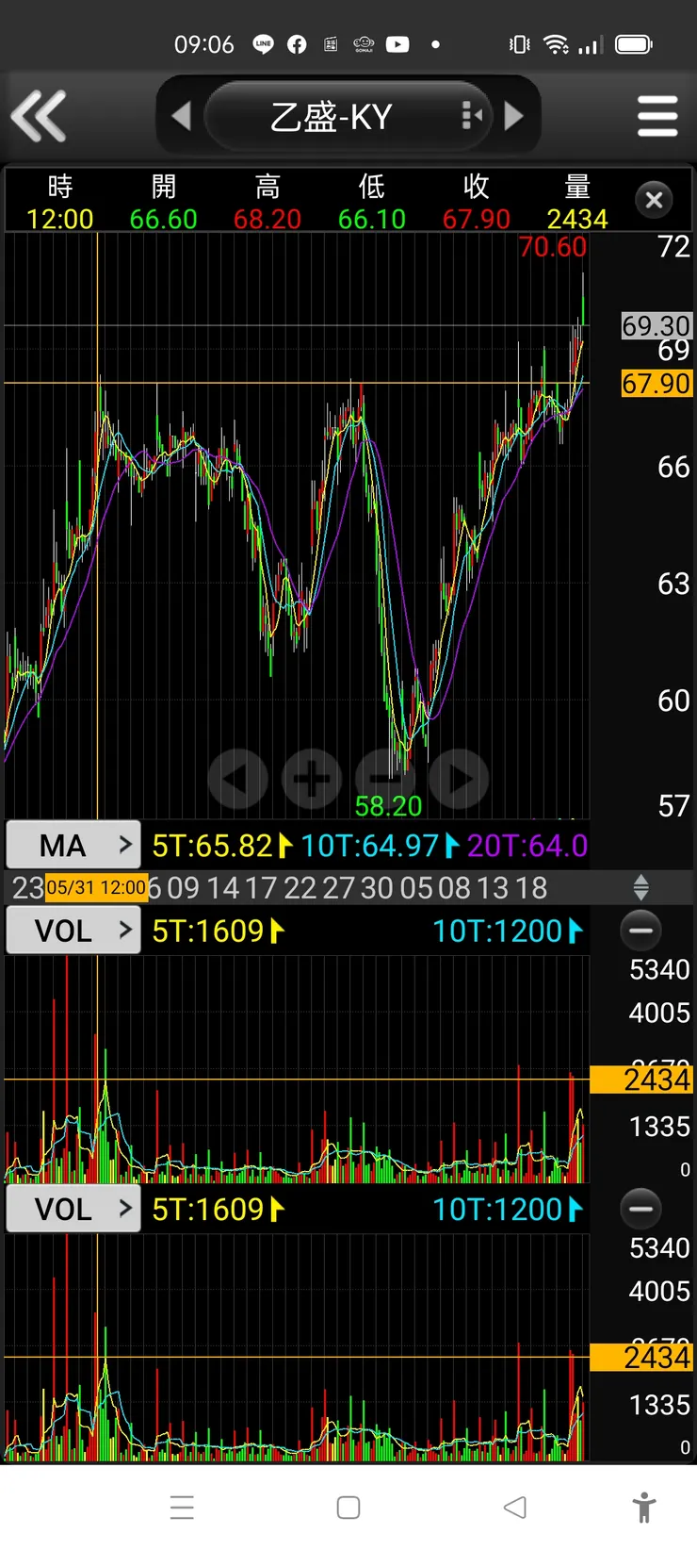Expand 5T:1609 in the second VOL panel
Screen dimensions: 697x1550
click(218, 1210)
